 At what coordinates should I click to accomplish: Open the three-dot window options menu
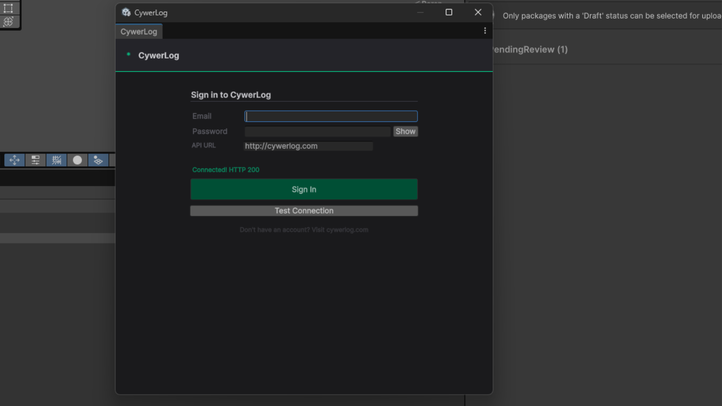(485, 31)
